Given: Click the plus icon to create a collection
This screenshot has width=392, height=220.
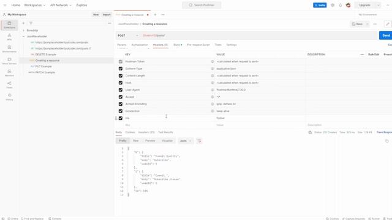Looking at the screenshot, I should (x=23, y=23).
